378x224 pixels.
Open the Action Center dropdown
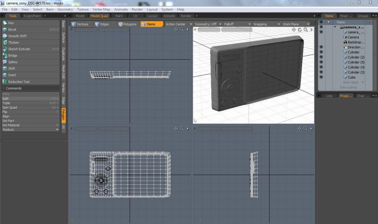tap(178, 24)
